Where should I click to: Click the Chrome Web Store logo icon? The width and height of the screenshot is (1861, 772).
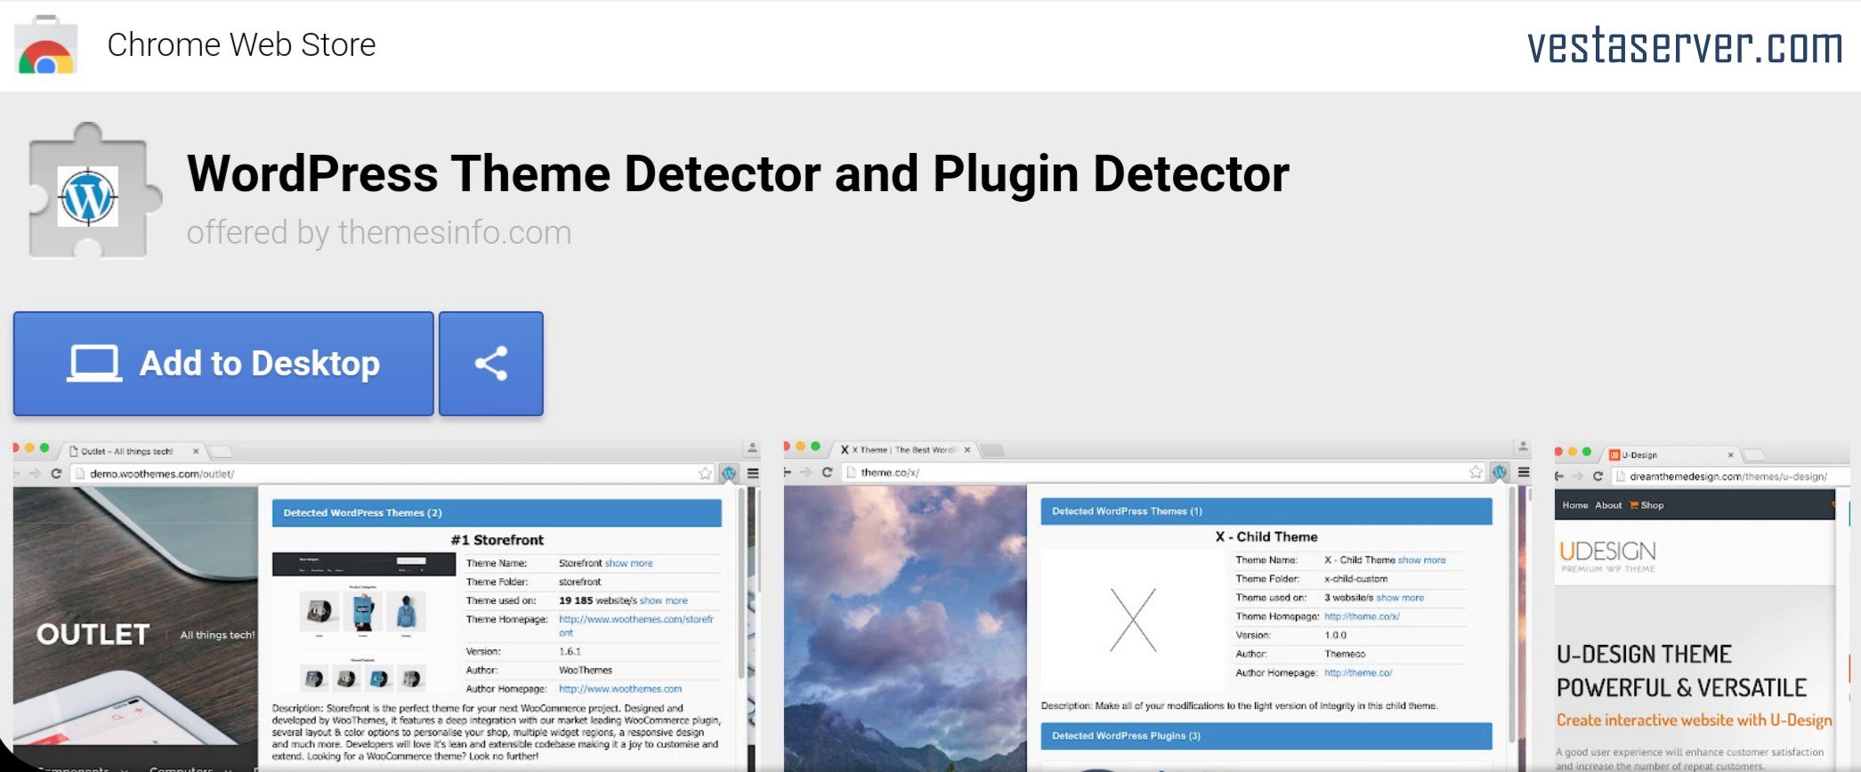coord(46,45)
